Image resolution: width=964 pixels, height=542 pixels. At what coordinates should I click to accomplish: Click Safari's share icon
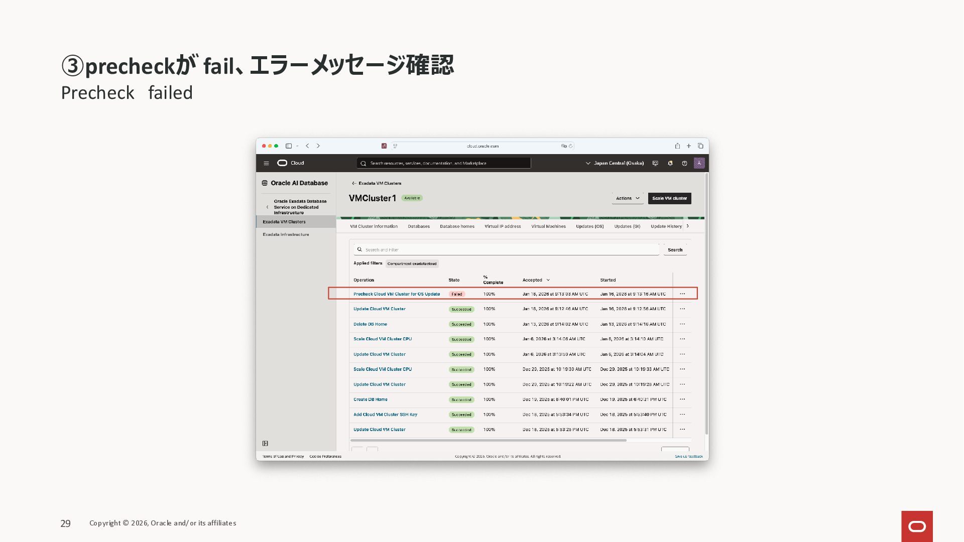tap(677, 146)
